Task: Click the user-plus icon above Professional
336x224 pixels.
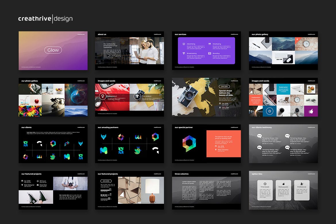Action: [302, 184]
